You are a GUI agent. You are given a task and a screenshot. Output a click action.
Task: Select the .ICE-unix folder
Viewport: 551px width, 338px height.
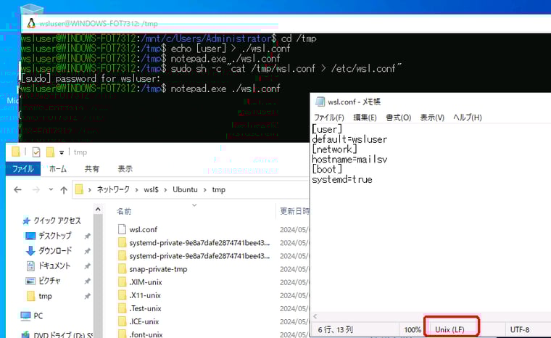(x=144, y=322)
